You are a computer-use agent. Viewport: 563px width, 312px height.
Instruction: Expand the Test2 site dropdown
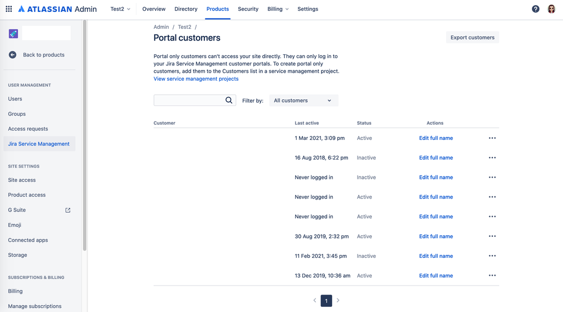click(x=120, y=9)
